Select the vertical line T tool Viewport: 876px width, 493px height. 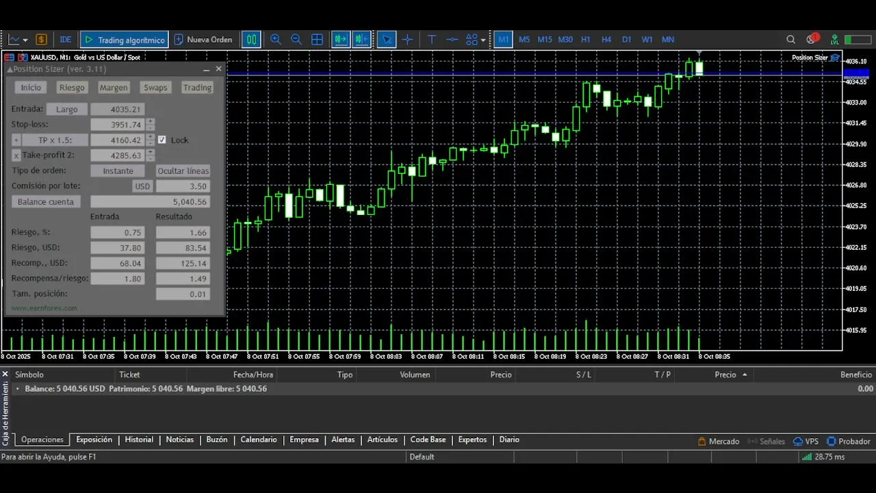(x=432, y=40)
